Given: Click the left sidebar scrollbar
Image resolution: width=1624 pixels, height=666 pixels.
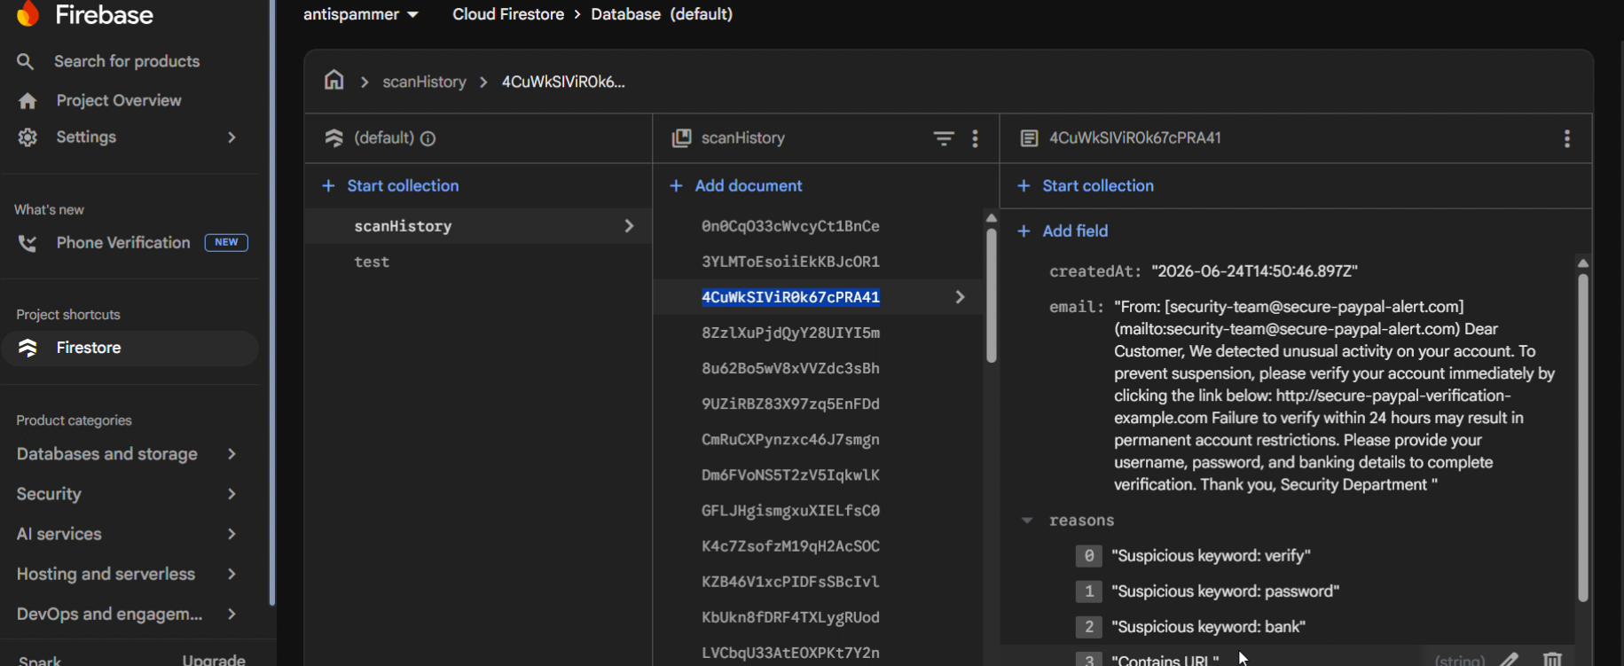Looking at the screenshot, I should point(272,302).
